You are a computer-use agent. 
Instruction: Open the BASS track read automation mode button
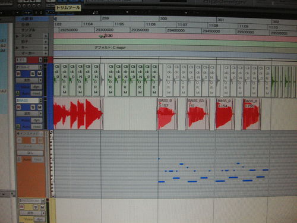[37, 127]
